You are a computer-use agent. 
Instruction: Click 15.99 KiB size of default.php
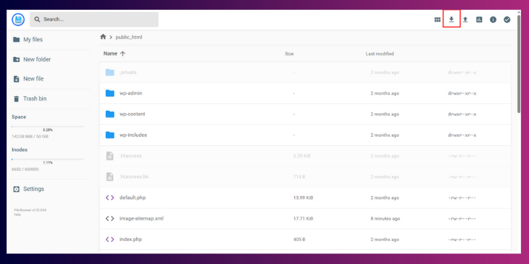click(x=304, y=197)
